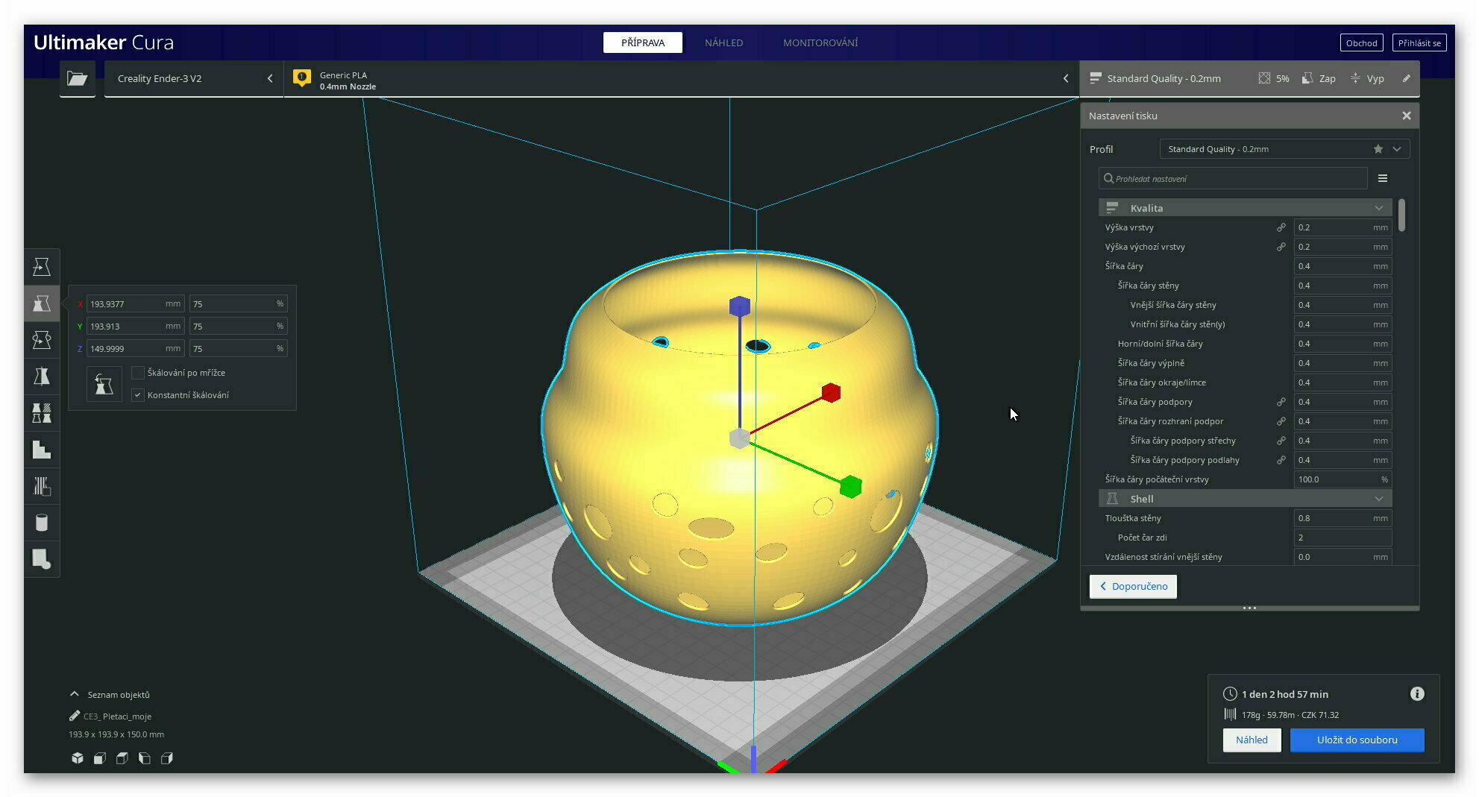1479x797 pixels.
Task: Switch to NÁHLED tab
Action: [723, 42]
